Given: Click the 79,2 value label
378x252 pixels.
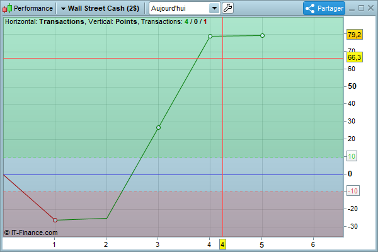Looking at the screenshot, I should click(x=354, y=35).
